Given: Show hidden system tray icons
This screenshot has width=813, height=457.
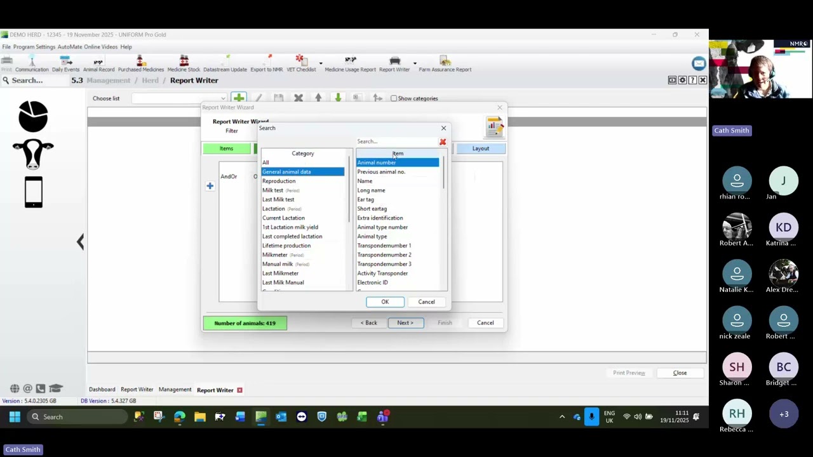Looking at the screenshot, I should (562, 417).
